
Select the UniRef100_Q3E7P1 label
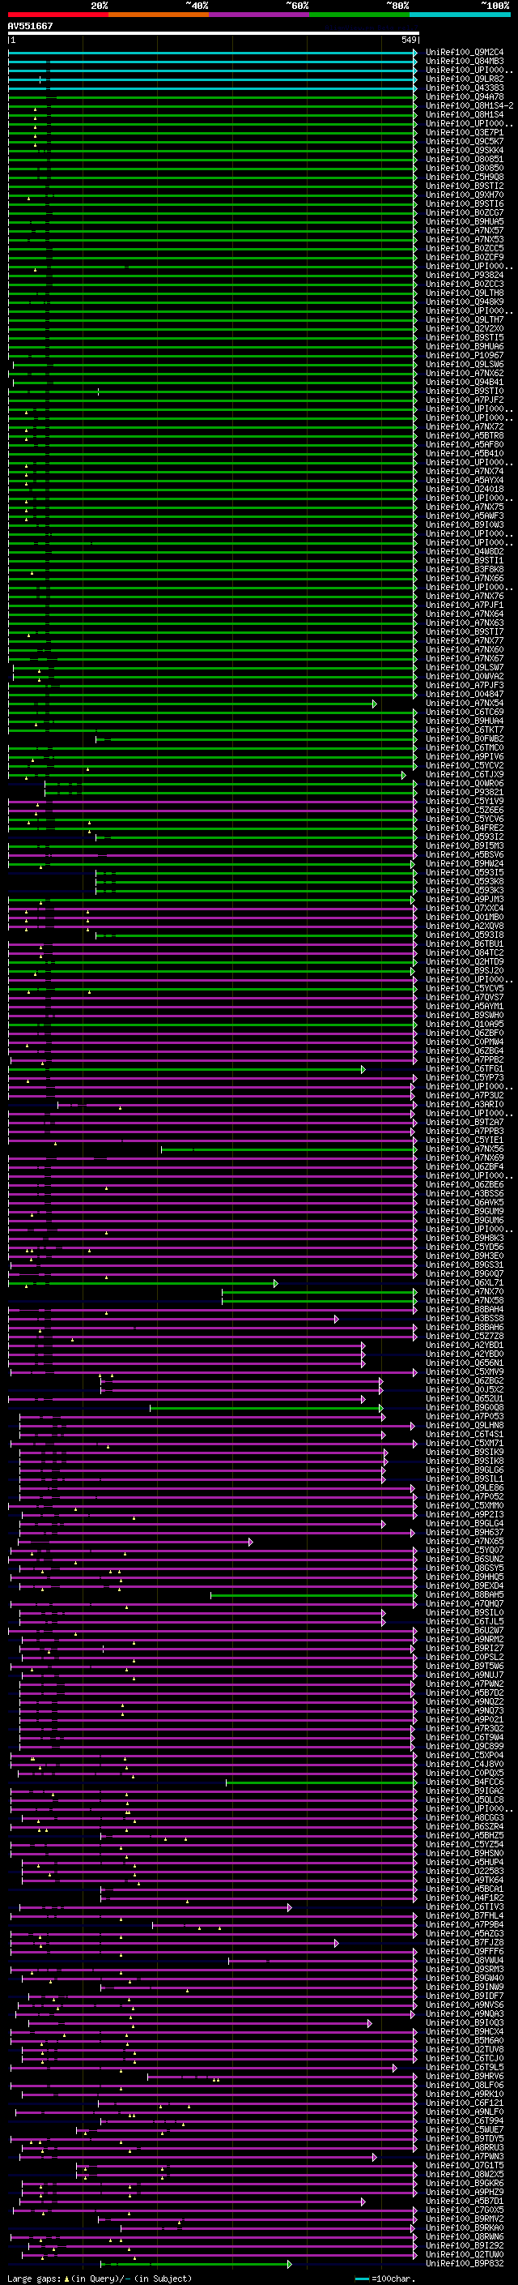465,132
